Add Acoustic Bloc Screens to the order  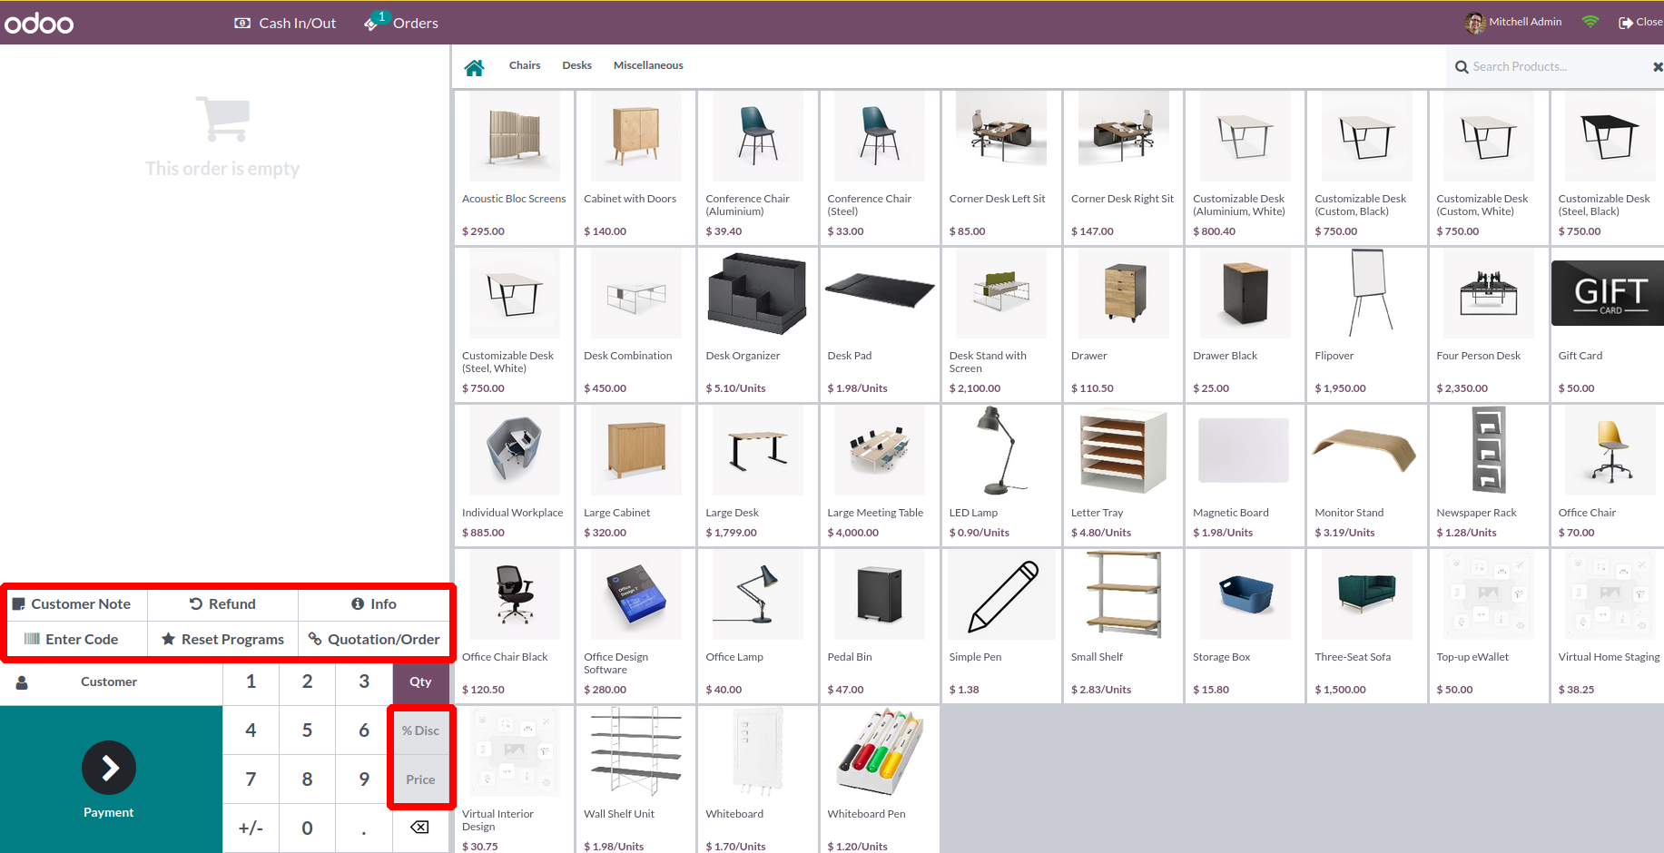click(x=514, y=167)
